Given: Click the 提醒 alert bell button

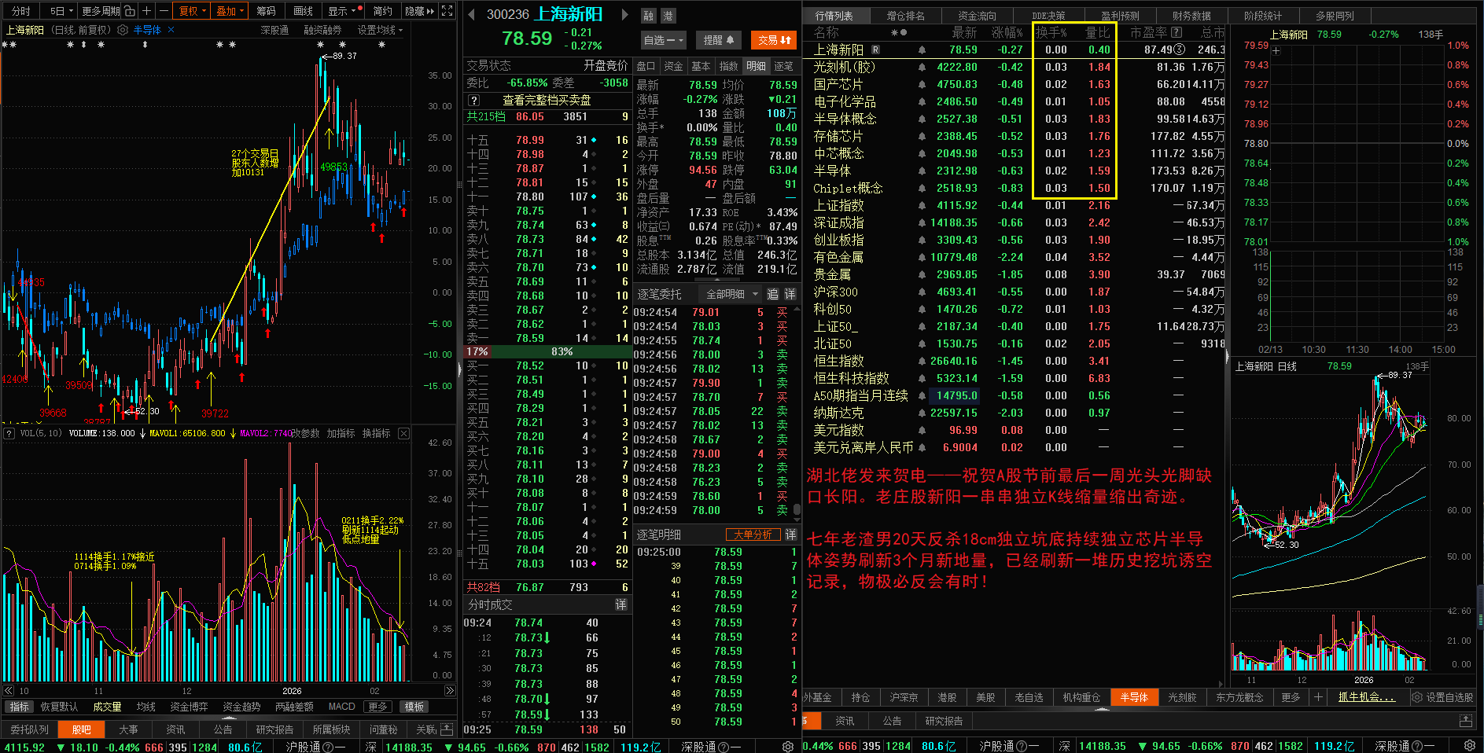Looking at the screenshot, I should [x=719, y=40].
